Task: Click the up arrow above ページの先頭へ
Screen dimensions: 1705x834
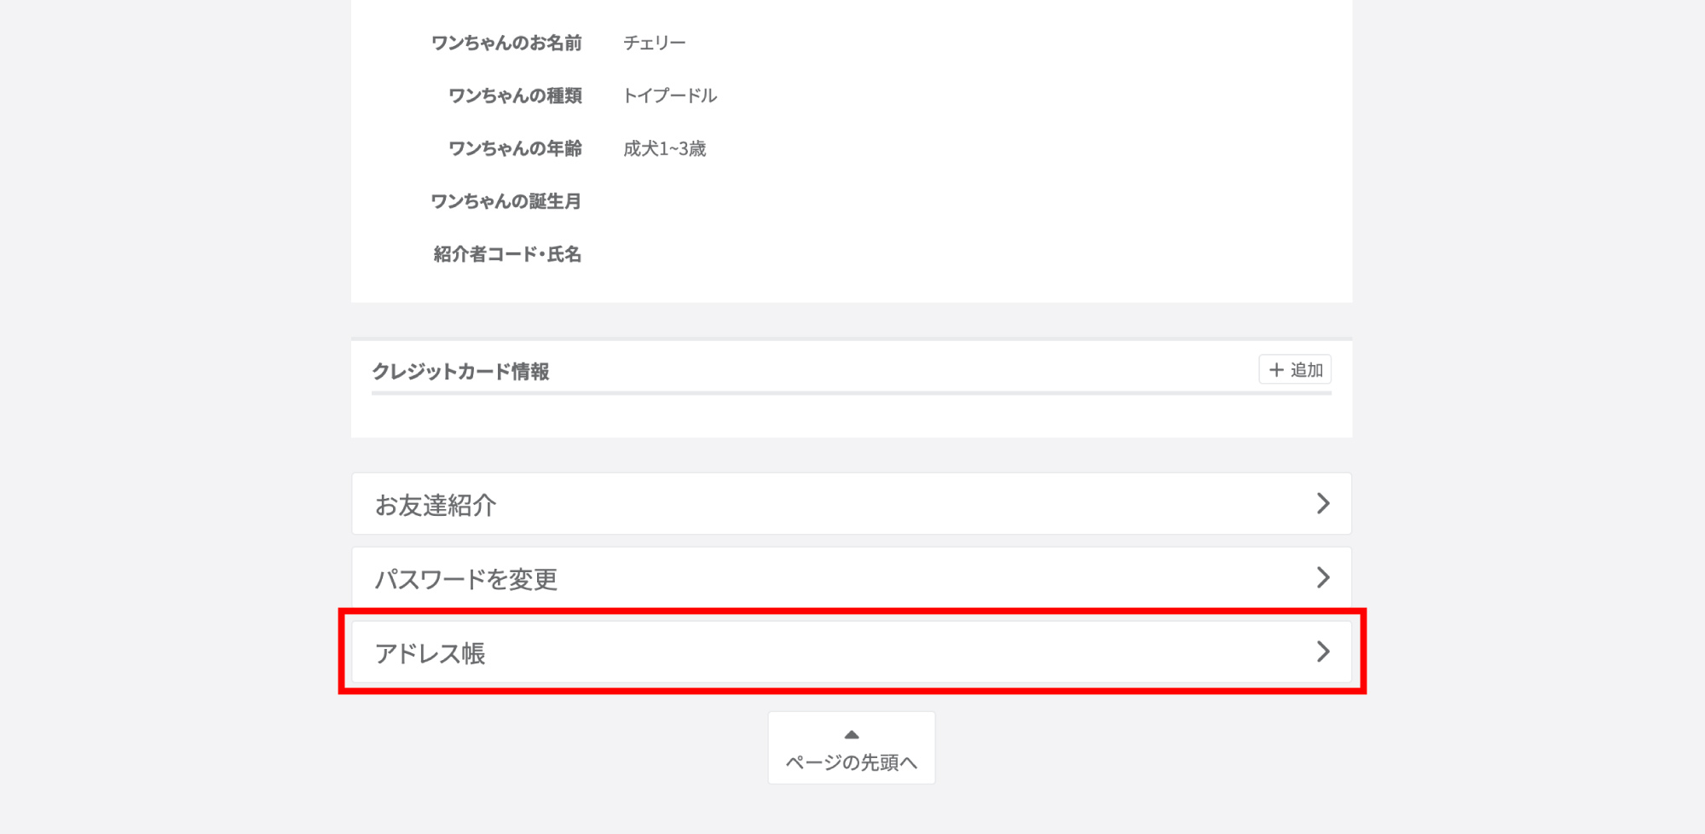Action: point(851,734)
